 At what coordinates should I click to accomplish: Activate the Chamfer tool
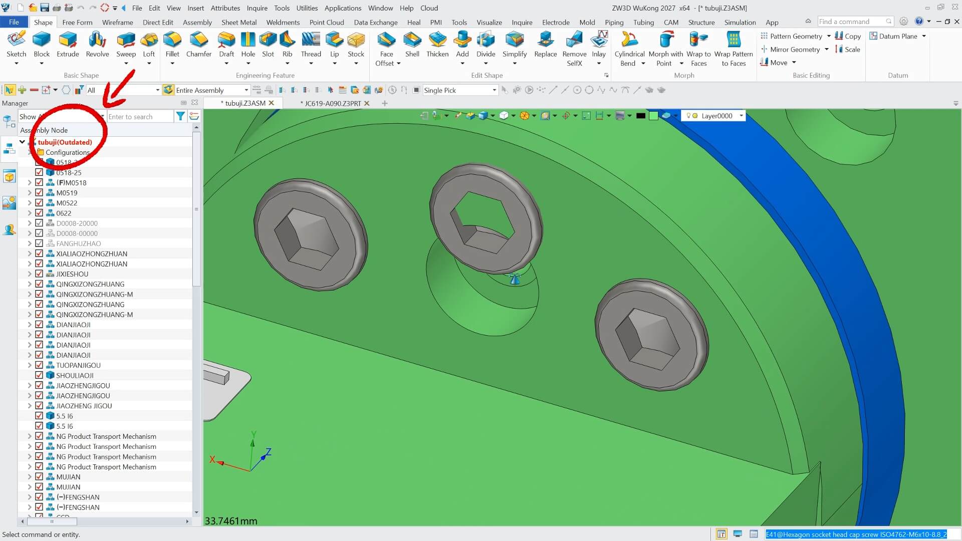coord(198,44)
